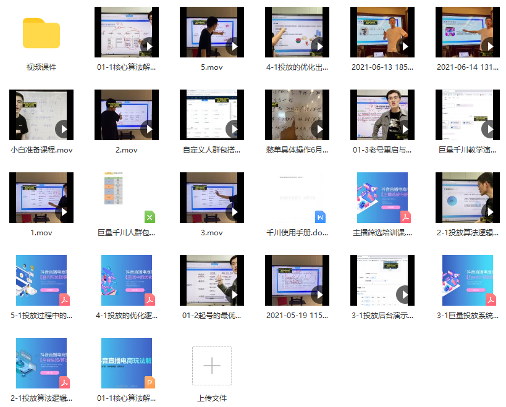Open the 千川使用手册 Word document icon
Image resolution: width=506 pixels, height=407 pixels.
click(x=297, y=197)
